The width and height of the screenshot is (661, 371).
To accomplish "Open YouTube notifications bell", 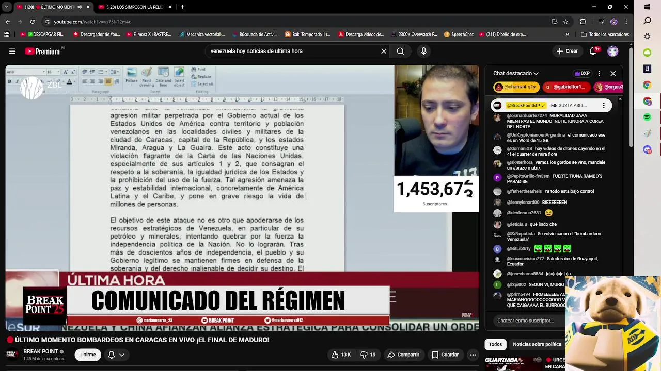I will [x=594, y=51].
